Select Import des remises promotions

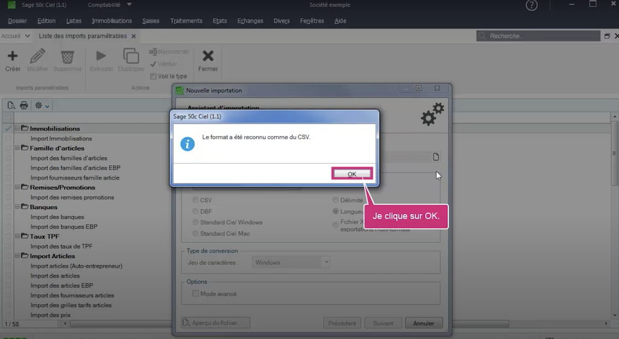73,198
